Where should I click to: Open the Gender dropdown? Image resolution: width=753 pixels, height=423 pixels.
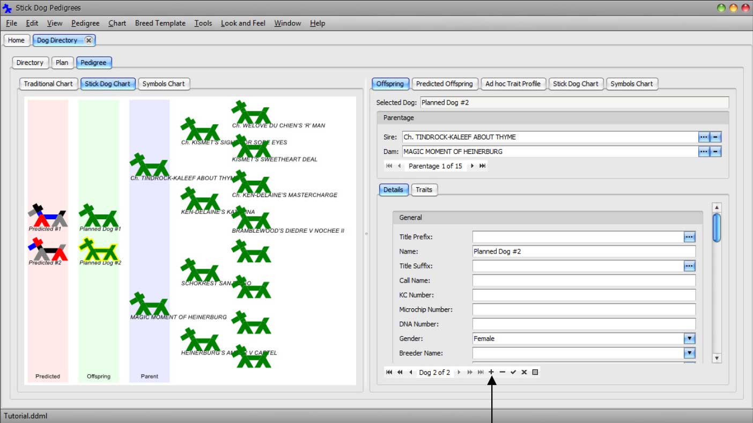click(x=690, y=338)
